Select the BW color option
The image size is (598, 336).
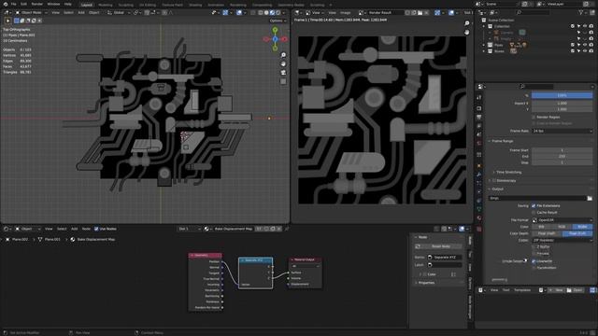coord(542,227)
